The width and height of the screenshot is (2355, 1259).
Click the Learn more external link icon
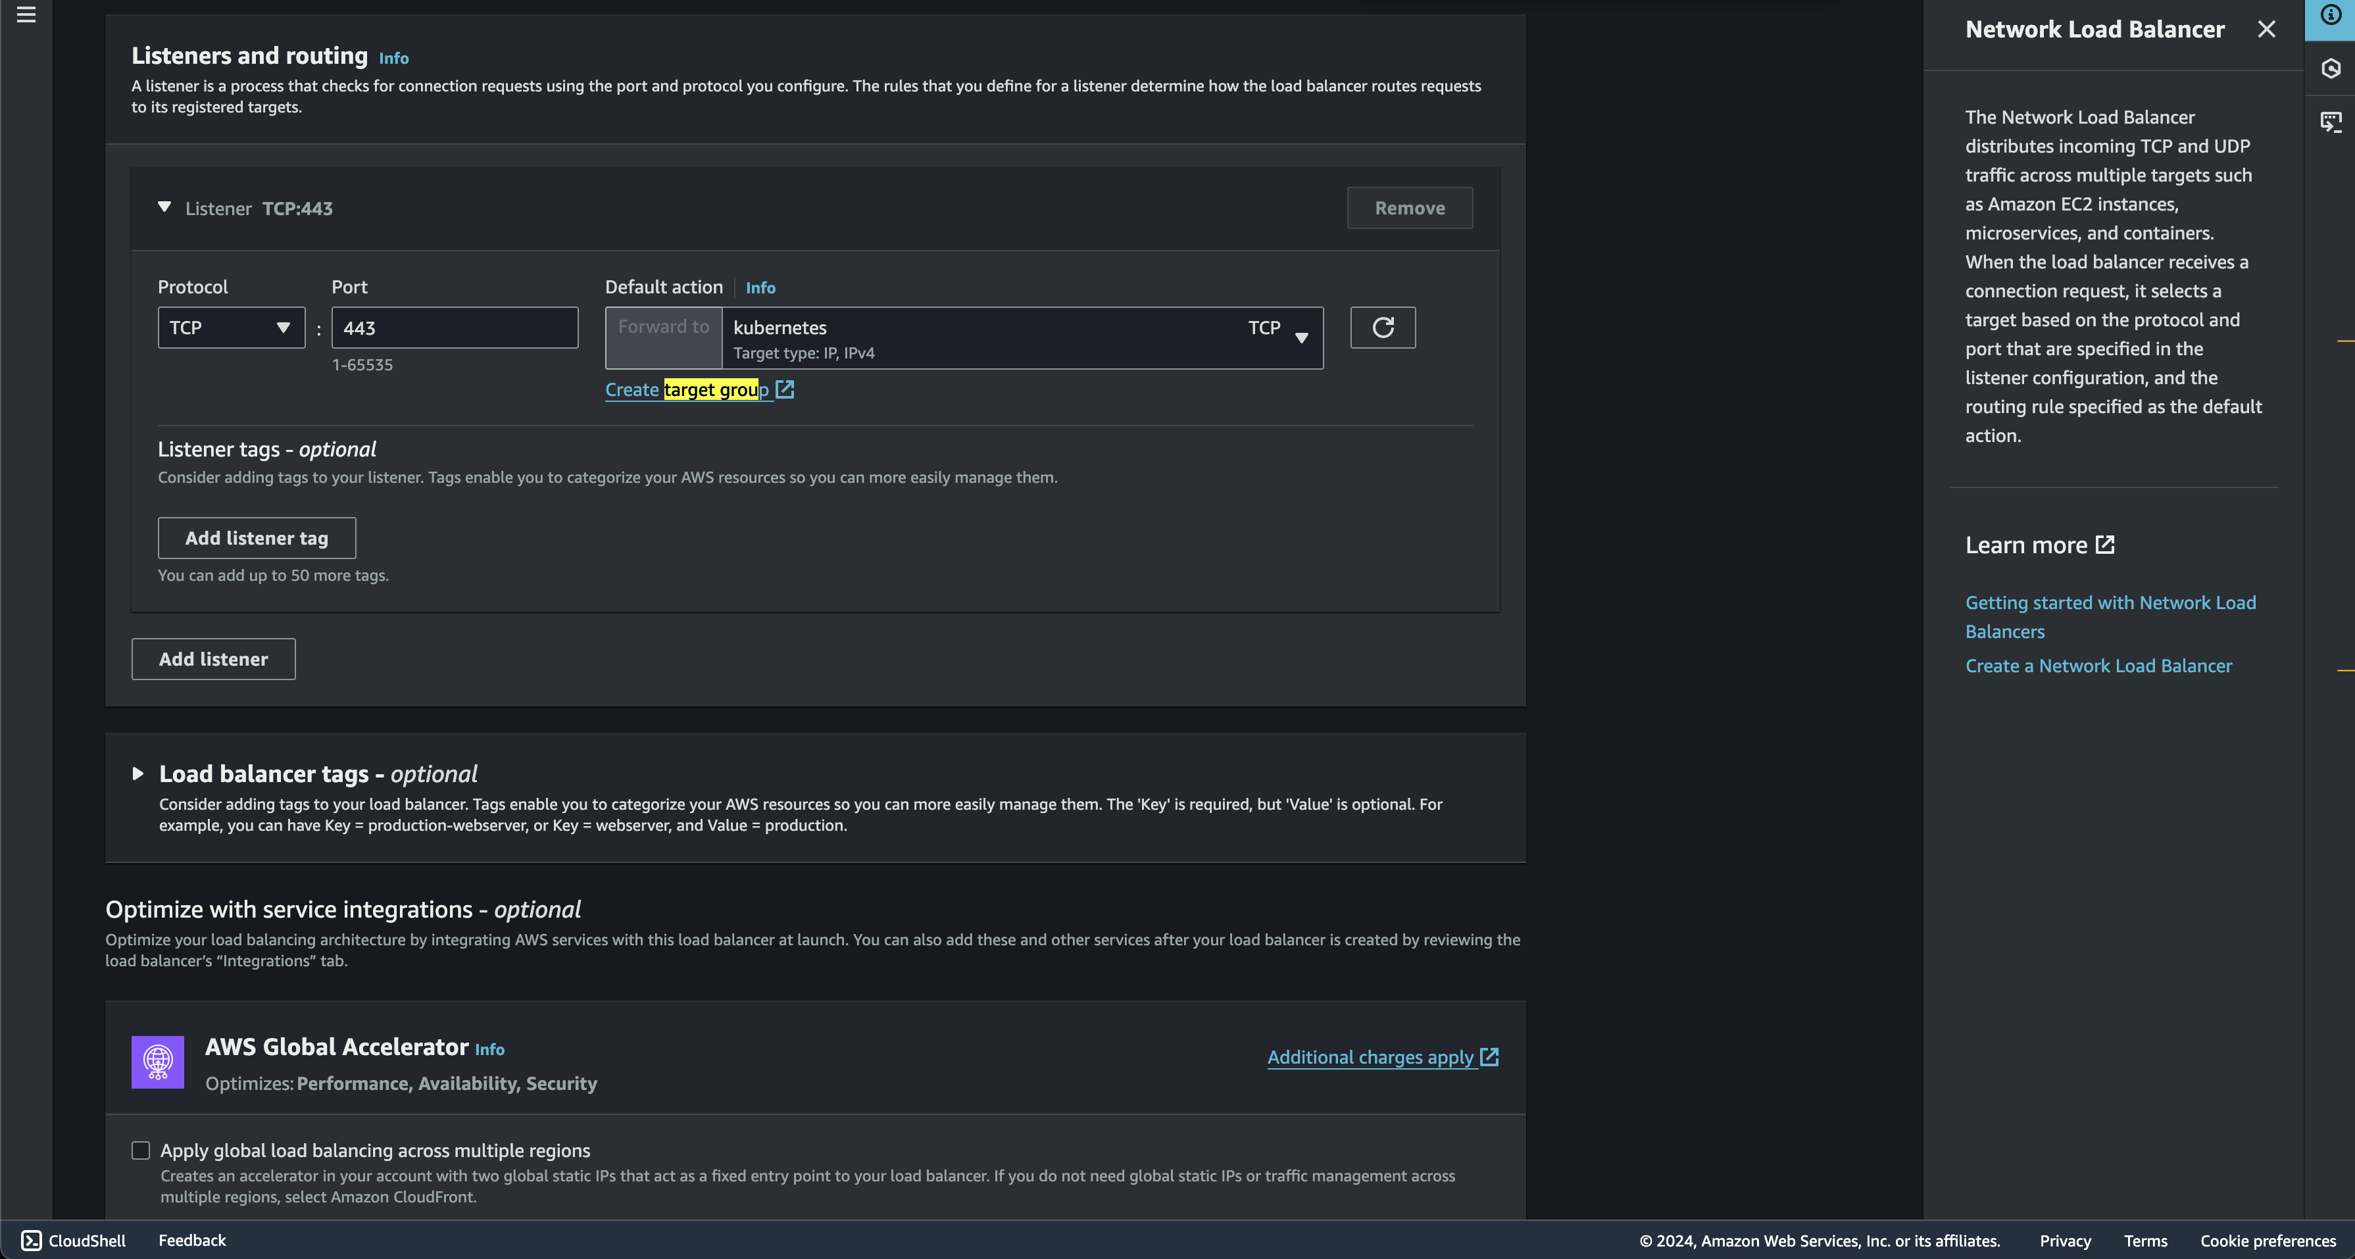click(x=2106, y=545)
